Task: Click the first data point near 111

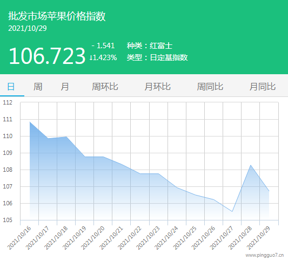Action: point(30,122)
